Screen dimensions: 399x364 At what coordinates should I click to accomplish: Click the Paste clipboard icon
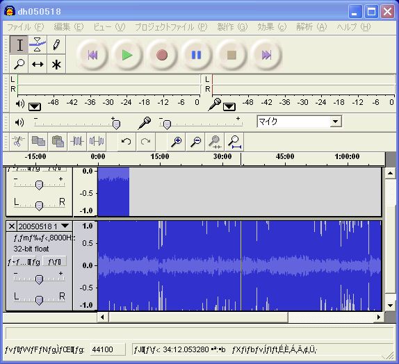pyautogui.click(x=58, y=141)
